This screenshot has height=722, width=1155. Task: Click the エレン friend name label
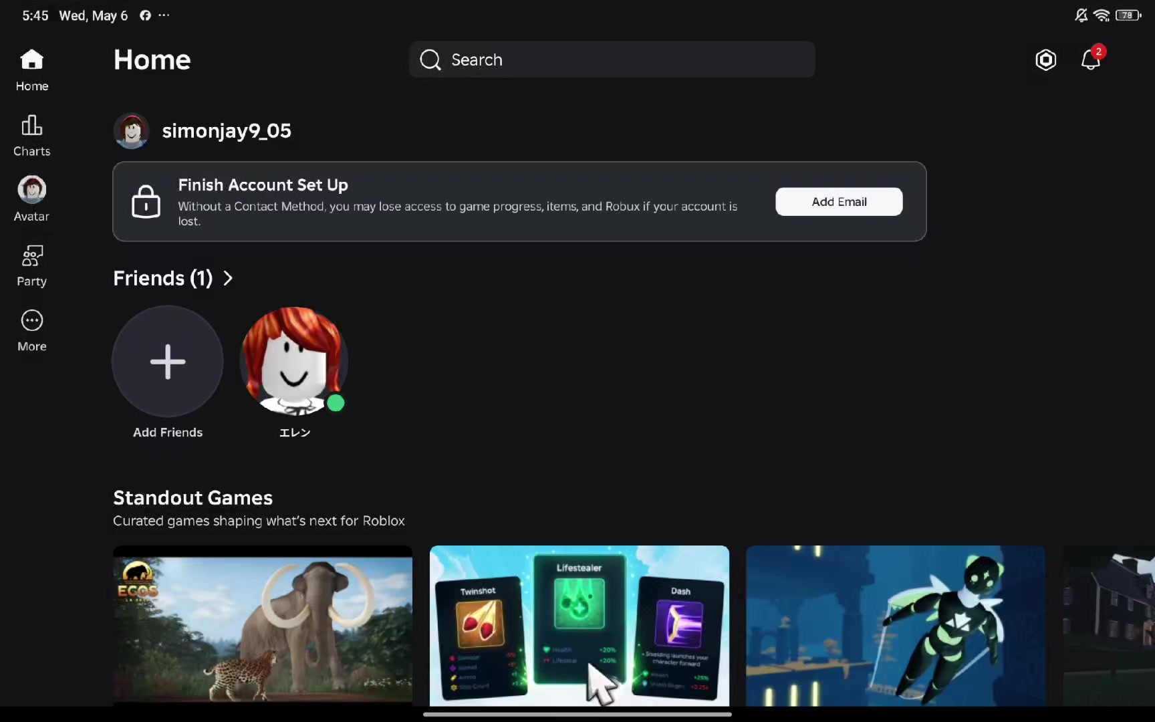pyautogui.click(x=295, y=433)
